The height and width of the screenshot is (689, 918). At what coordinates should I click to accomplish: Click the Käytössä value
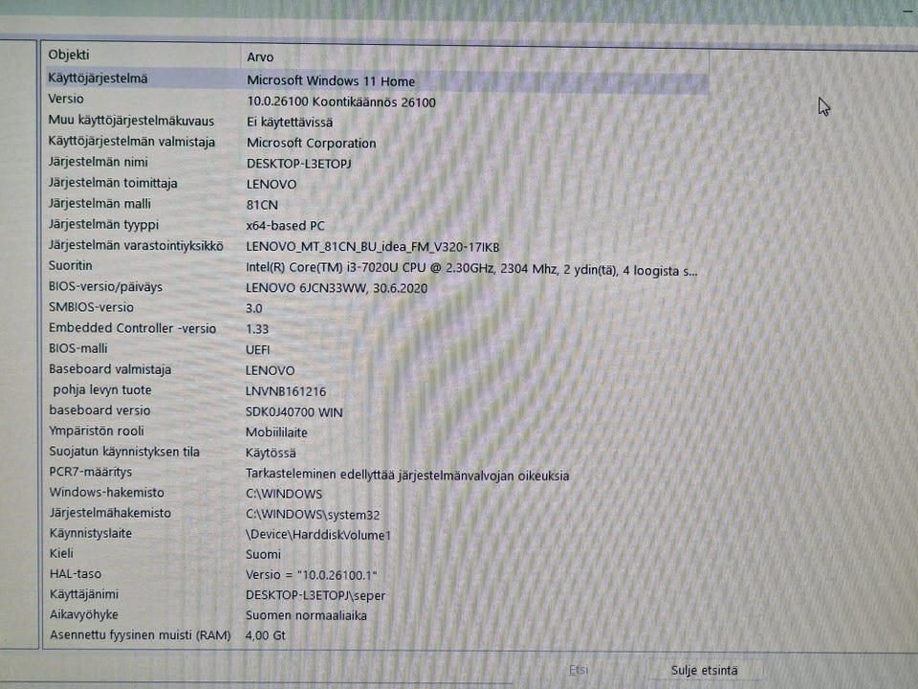pyautogui.click(x=271, y=453)
